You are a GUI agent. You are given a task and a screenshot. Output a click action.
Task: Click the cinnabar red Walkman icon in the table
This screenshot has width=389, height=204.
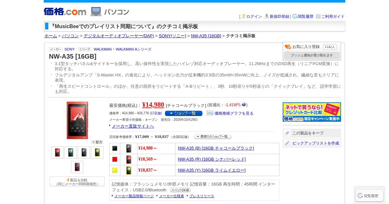129,159
